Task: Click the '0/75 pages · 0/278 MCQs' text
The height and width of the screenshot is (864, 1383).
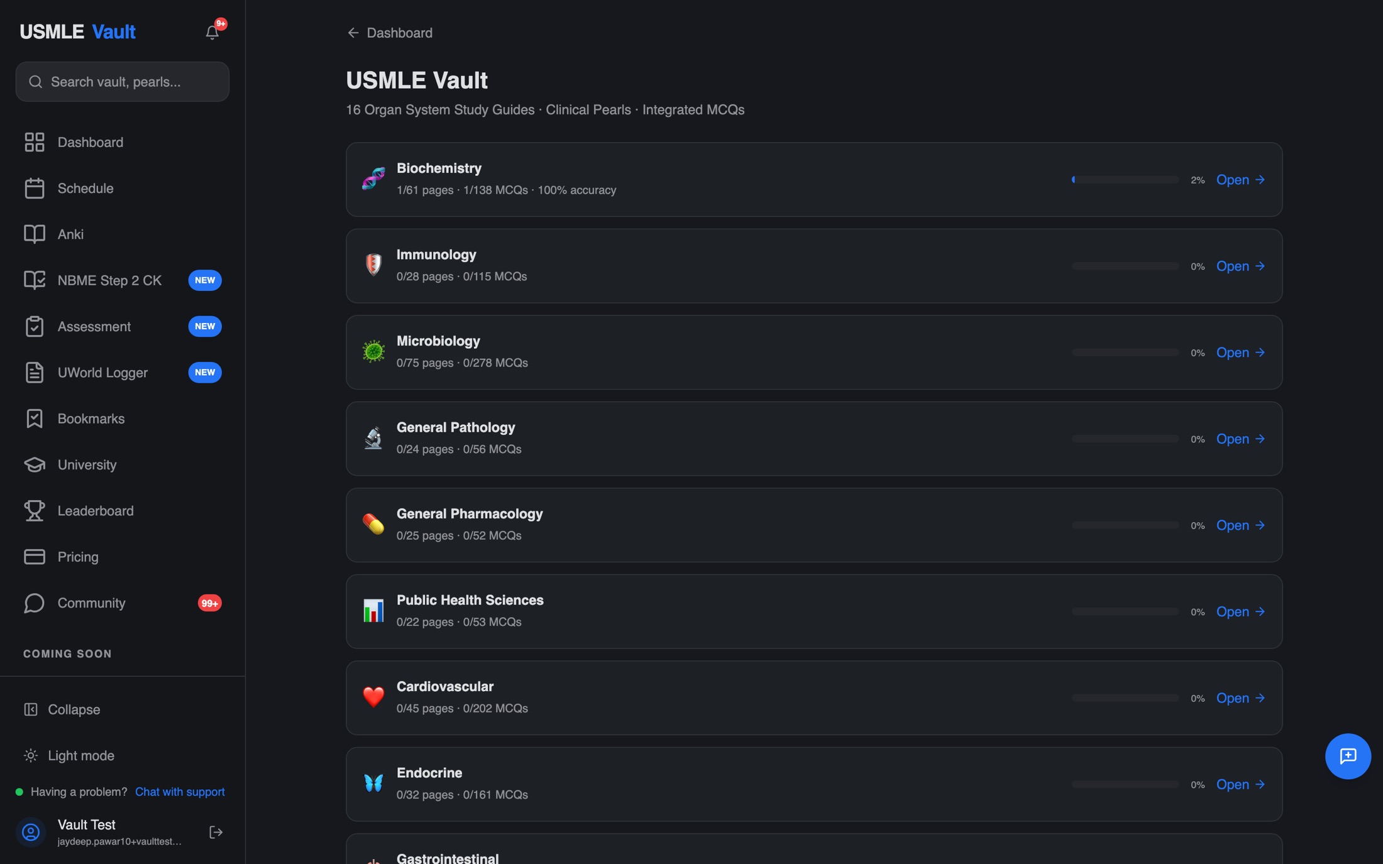Action: click(462, 363)
